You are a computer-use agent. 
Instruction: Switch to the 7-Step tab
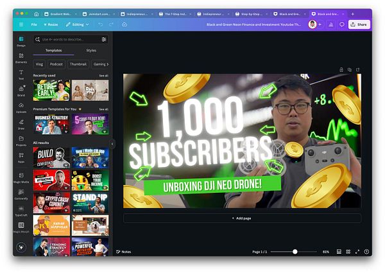click(175, 14)
